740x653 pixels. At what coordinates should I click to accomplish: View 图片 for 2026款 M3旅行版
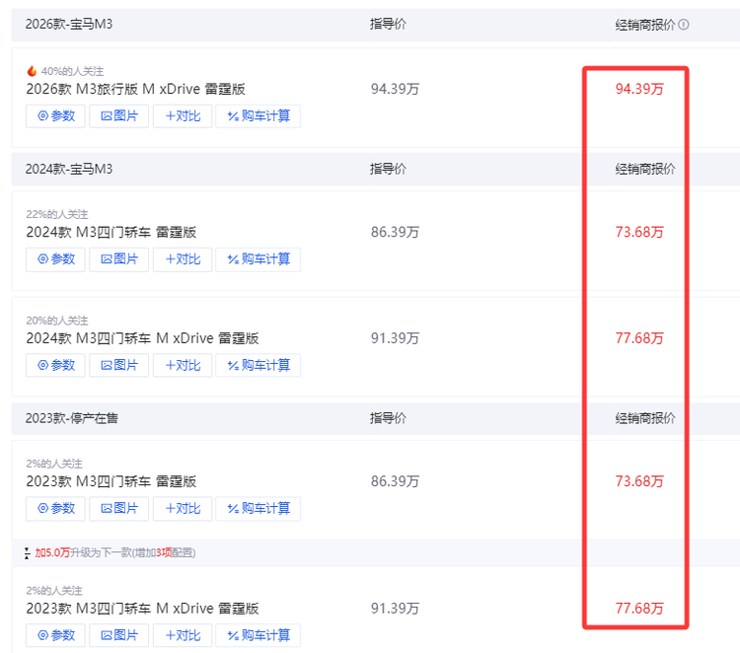[119, 116]
